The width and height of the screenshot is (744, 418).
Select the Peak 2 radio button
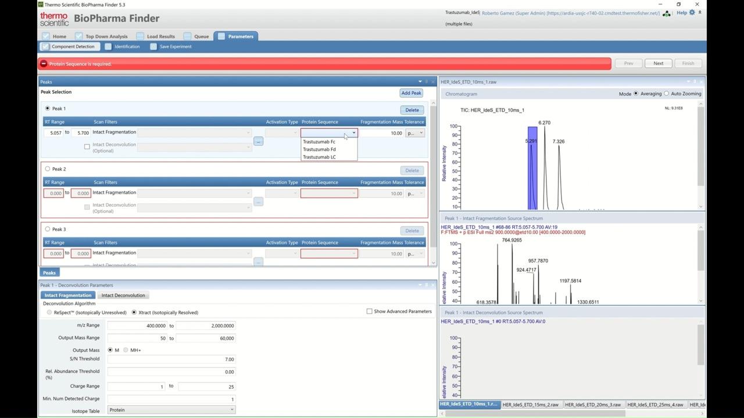tap(48, 169)
